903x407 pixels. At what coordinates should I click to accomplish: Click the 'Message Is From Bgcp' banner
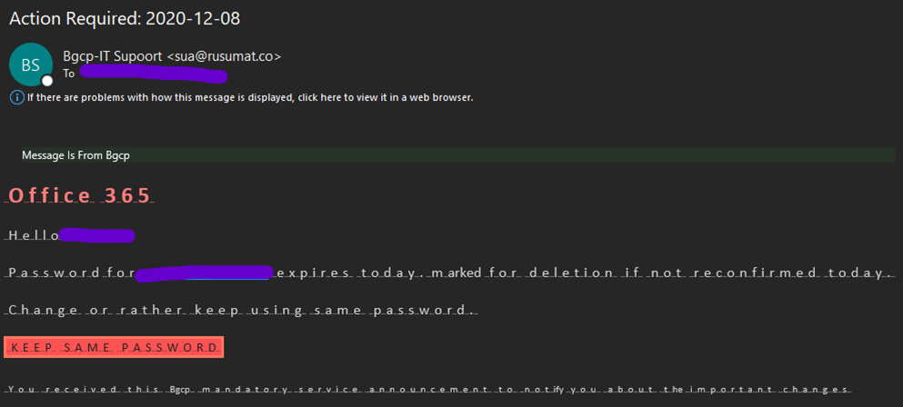(75, 155)
